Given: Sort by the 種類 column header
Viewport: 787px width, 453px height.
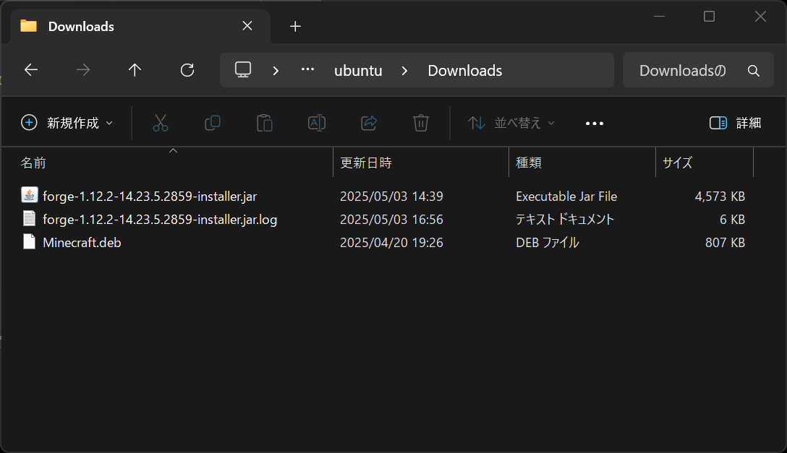Looking at the screenshot, I should coord(582,163).
